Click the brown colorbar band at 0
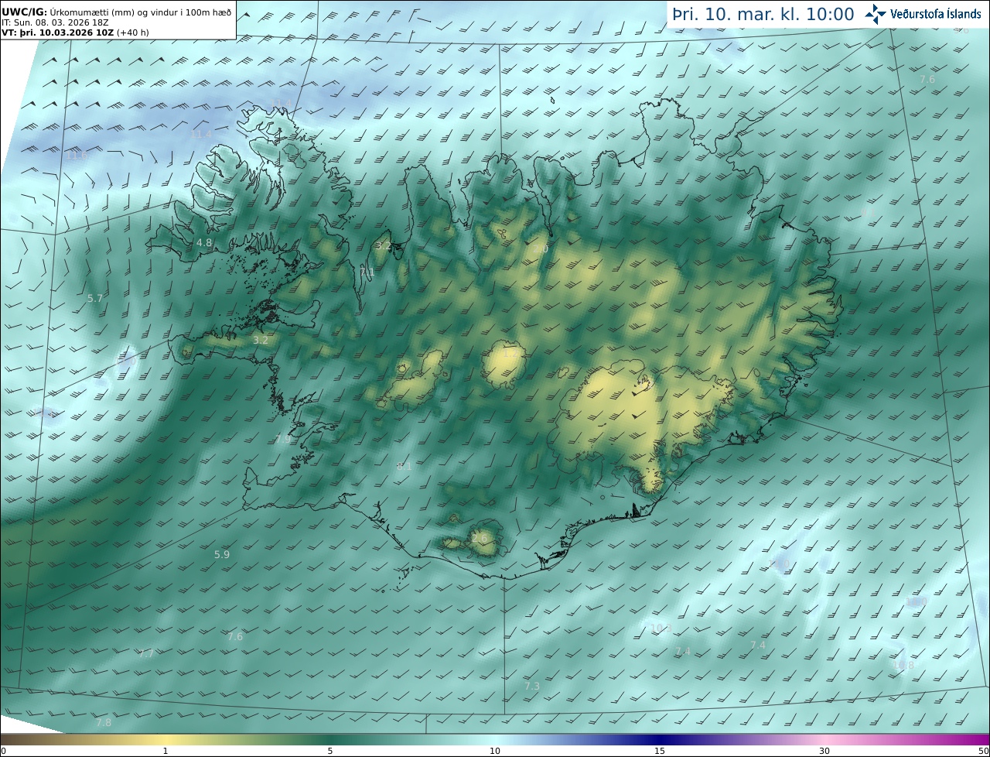Screen dimensions: 990x757 pyautogui.click(x=8, y=740)
